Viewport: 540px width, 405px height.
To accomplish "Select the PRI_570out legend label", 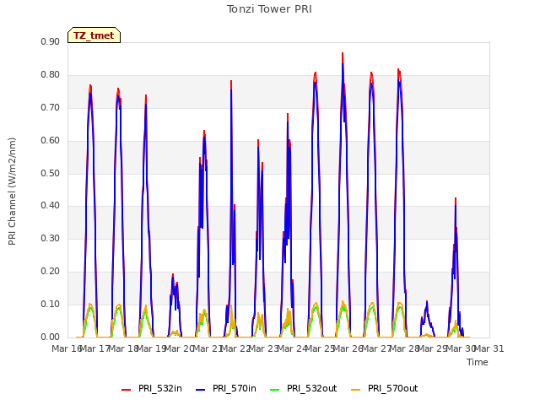I will pos(393,388).
